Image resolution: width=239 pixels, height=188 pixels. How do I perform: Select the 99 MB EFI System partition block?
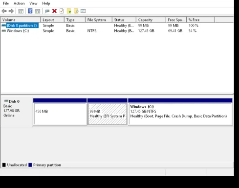(x=108, y=112)
